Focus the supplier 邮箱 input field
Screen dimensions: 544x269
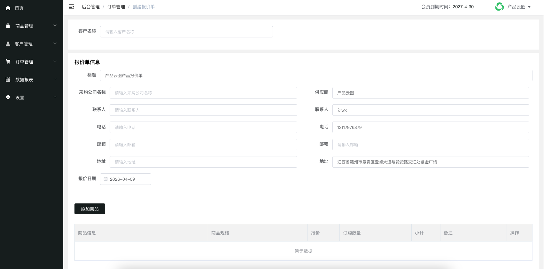click(x=431, y=145)
